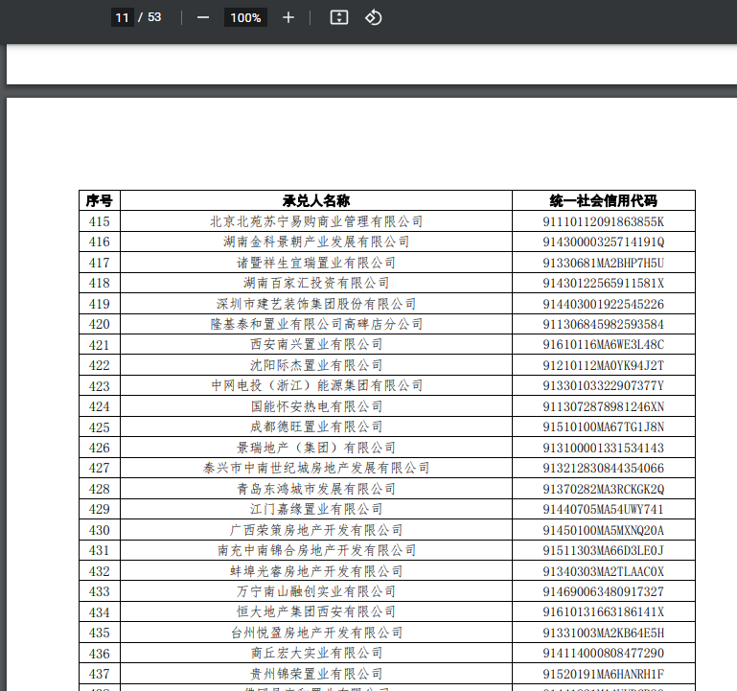Zoom out with the minus button
The height and width of the screenshot is (691, 737).
203,18
